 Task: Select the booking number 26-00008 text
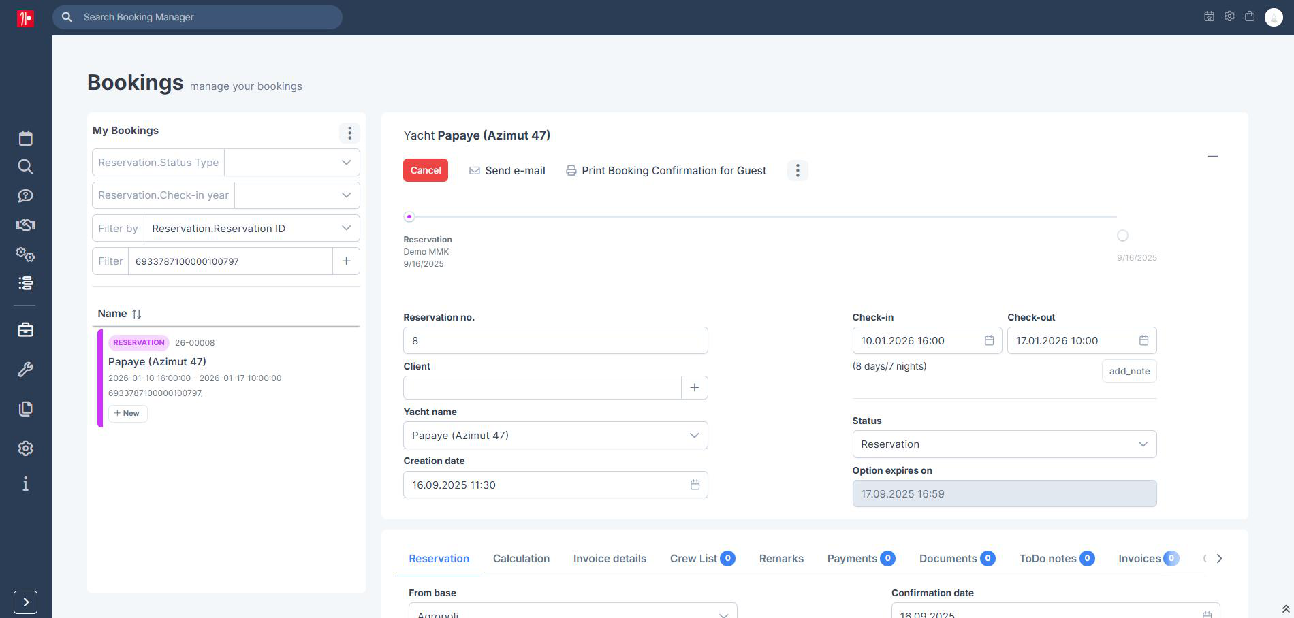click(x=195, y=343)
